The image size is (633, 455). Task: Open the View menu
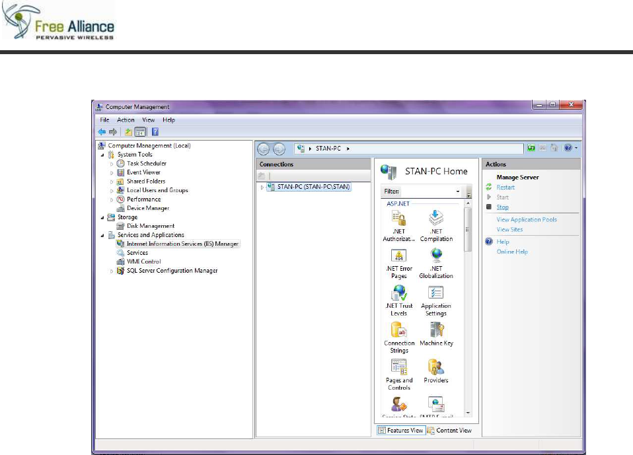pos(148,120)
